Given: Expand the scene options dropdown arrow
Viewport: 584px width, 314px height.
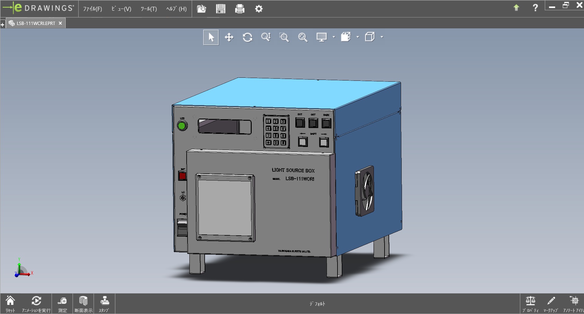Looking at the screenshot, I should [358, 37].
